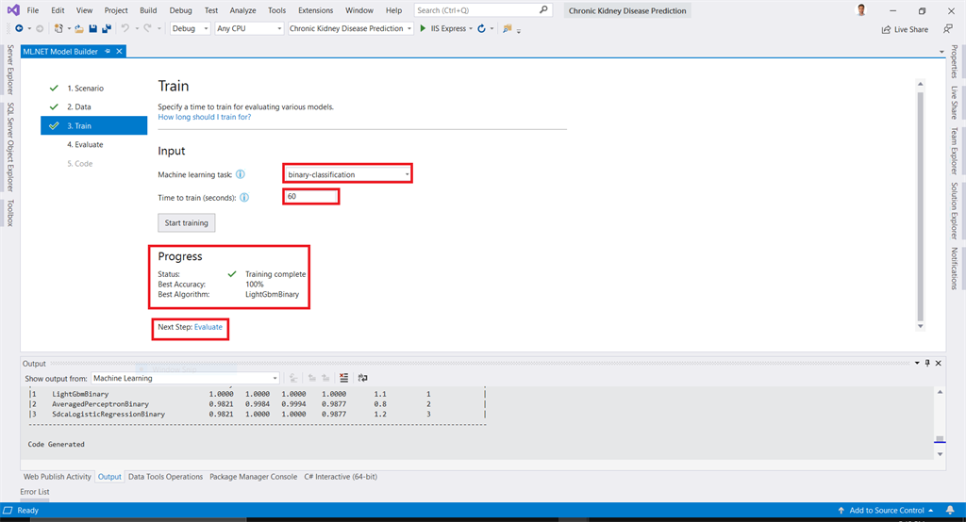Click the browser Refresh icon in the toolbar
Image resolution: width=966 pixels, height=522 pixels.
tap(481, 28)
